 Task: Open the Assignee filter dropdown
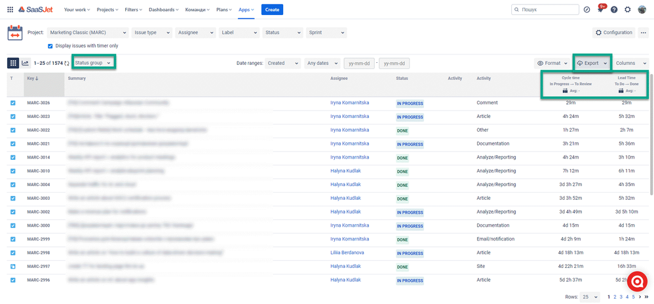[196, 33]
